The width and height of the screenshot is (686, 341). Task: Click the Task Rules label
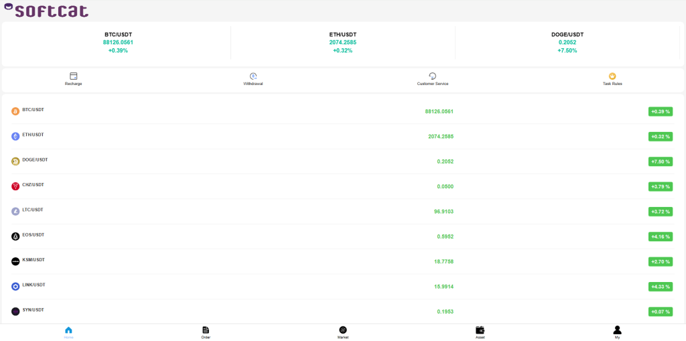(x=612, y=84)
